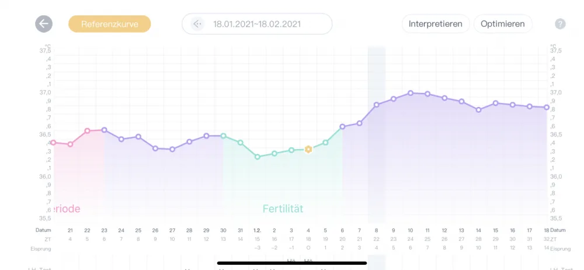Select cycle day 22 in the ZT row

pyautogui.click(x=377, y=240)
